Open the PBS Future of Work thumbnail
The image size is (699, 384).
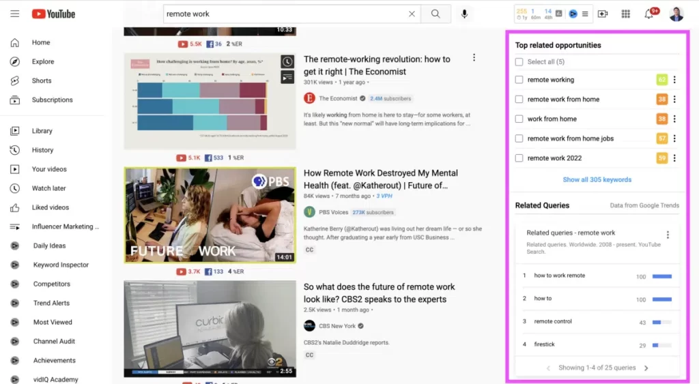pyautogui.click(x=210, y=215)
